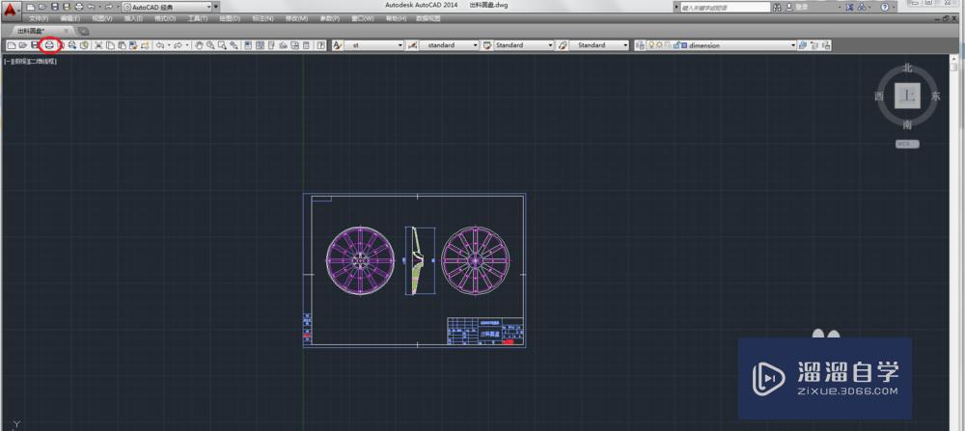This screenshot has height=431, width=965.
Task: Click Save As in the Quick Access toolbar
Action: (67, 7)
